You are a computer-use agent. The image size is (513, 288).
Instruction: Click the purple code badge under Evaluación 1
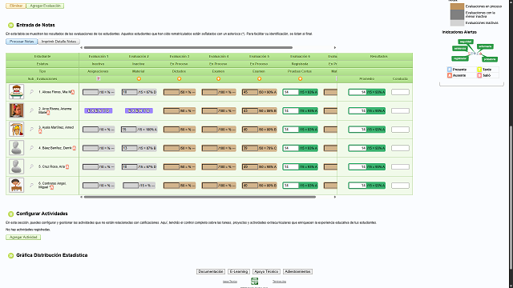(99, 110)
